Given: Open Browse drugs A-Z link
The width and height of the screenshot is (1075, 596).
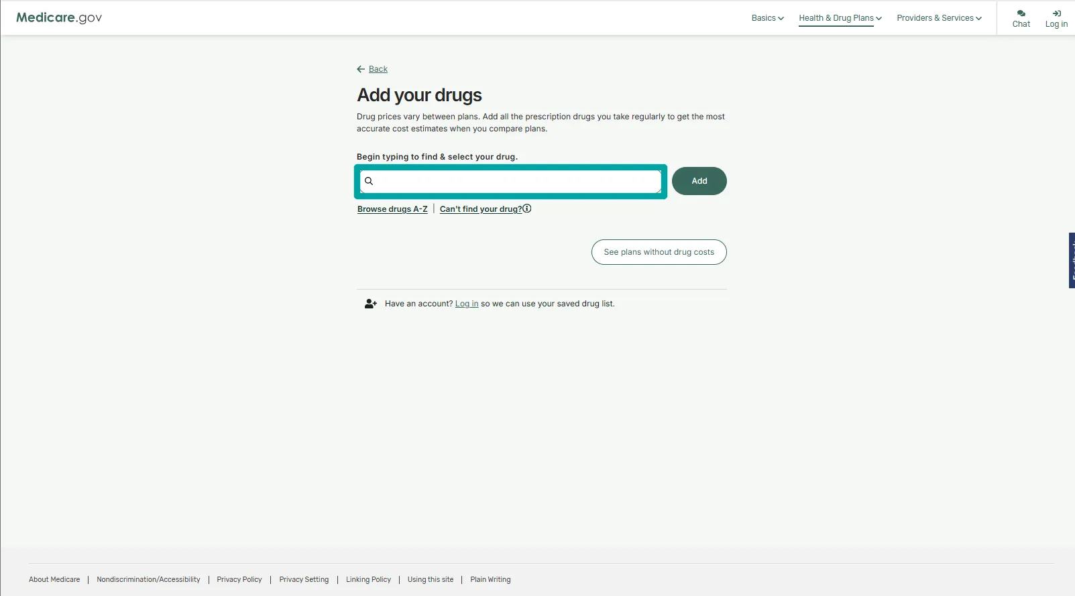Looking at the screenshot, I should click(392, 209).
